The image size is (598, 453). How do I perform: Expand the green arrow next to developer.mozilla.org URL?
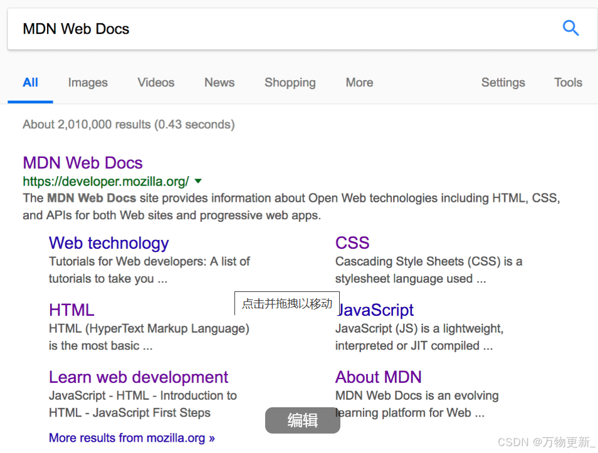198,181
